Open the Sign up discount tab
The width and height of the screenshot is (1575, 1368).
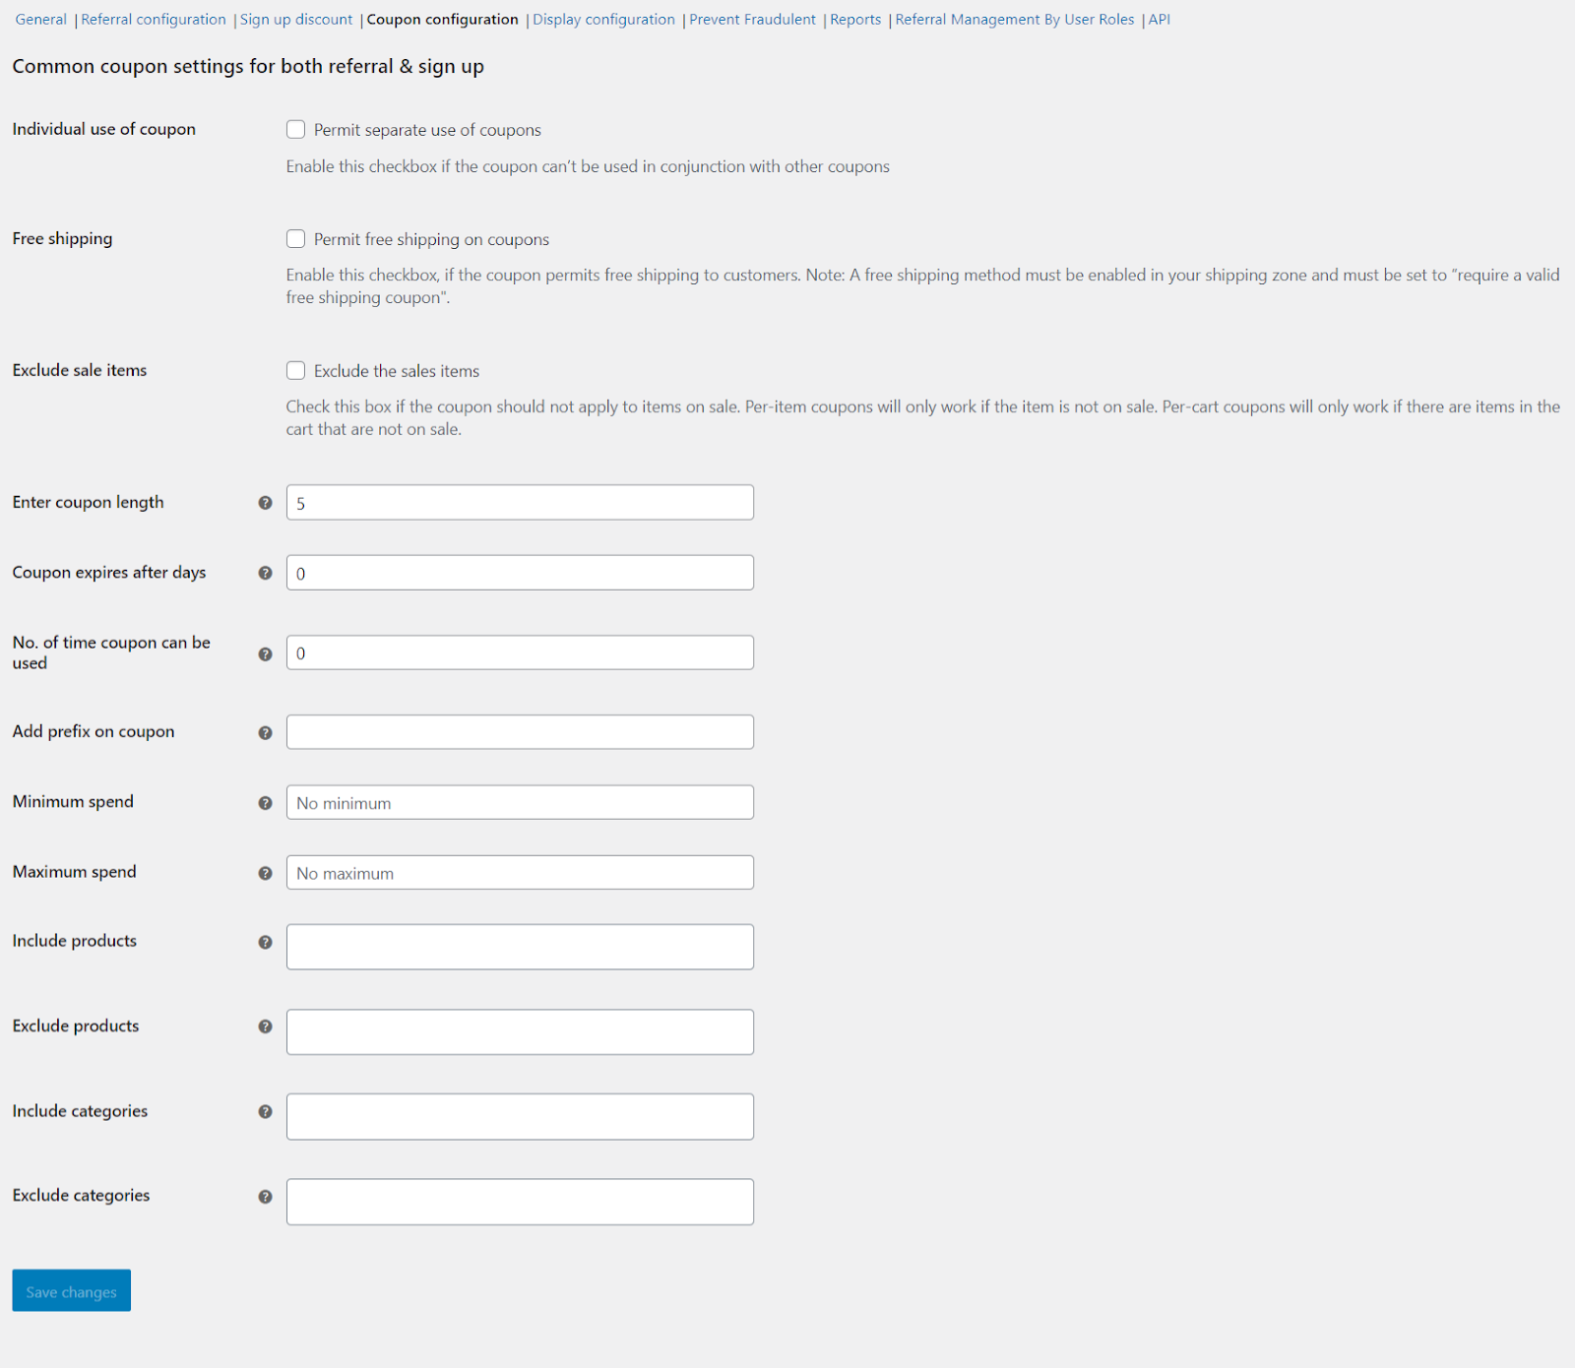click(296, 20)
